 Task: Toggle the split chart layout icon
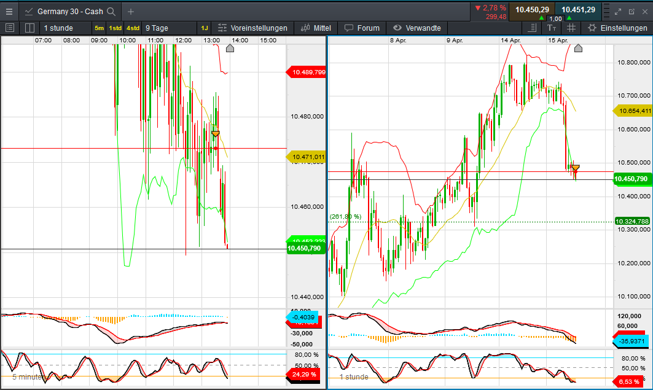click(29, 28)
